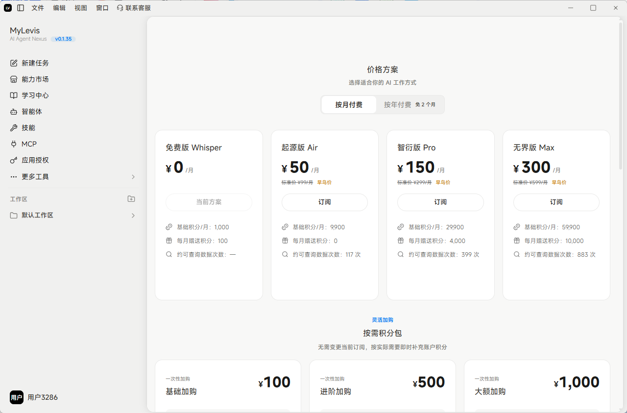This screenshot has width=627, height=413.
Task: Select the 基础加购 ¥100 credit pack
Action: click(228, 386)
